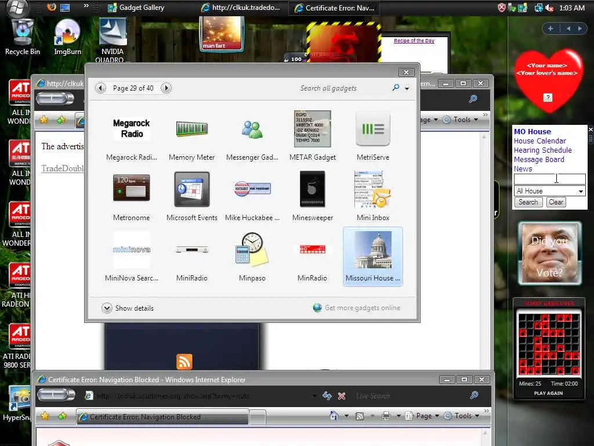Screen dimensions: 594x446
Task: Select the Memory Meter gadget
Action: pos(191,136)
